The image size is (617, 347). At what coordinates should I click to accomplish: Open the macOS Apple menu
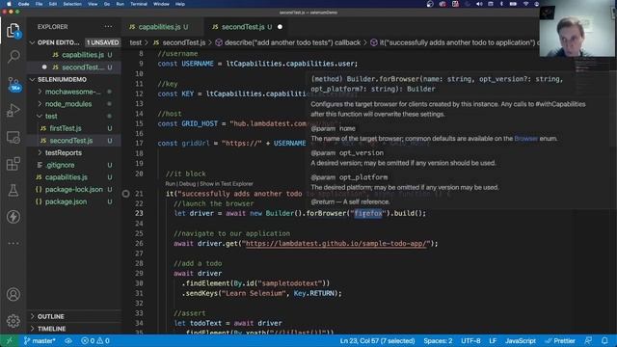[9, 4]
